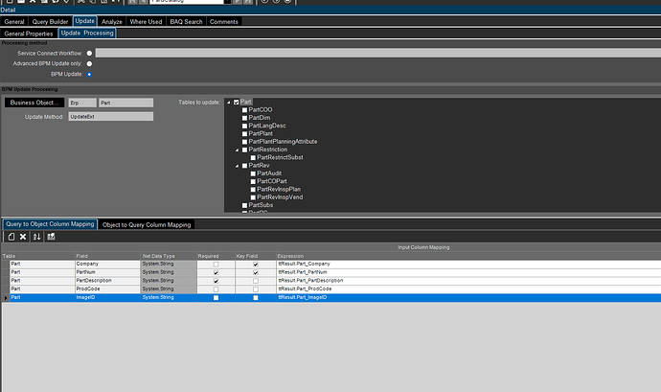Open the Where Used tab

coord(146,21)
